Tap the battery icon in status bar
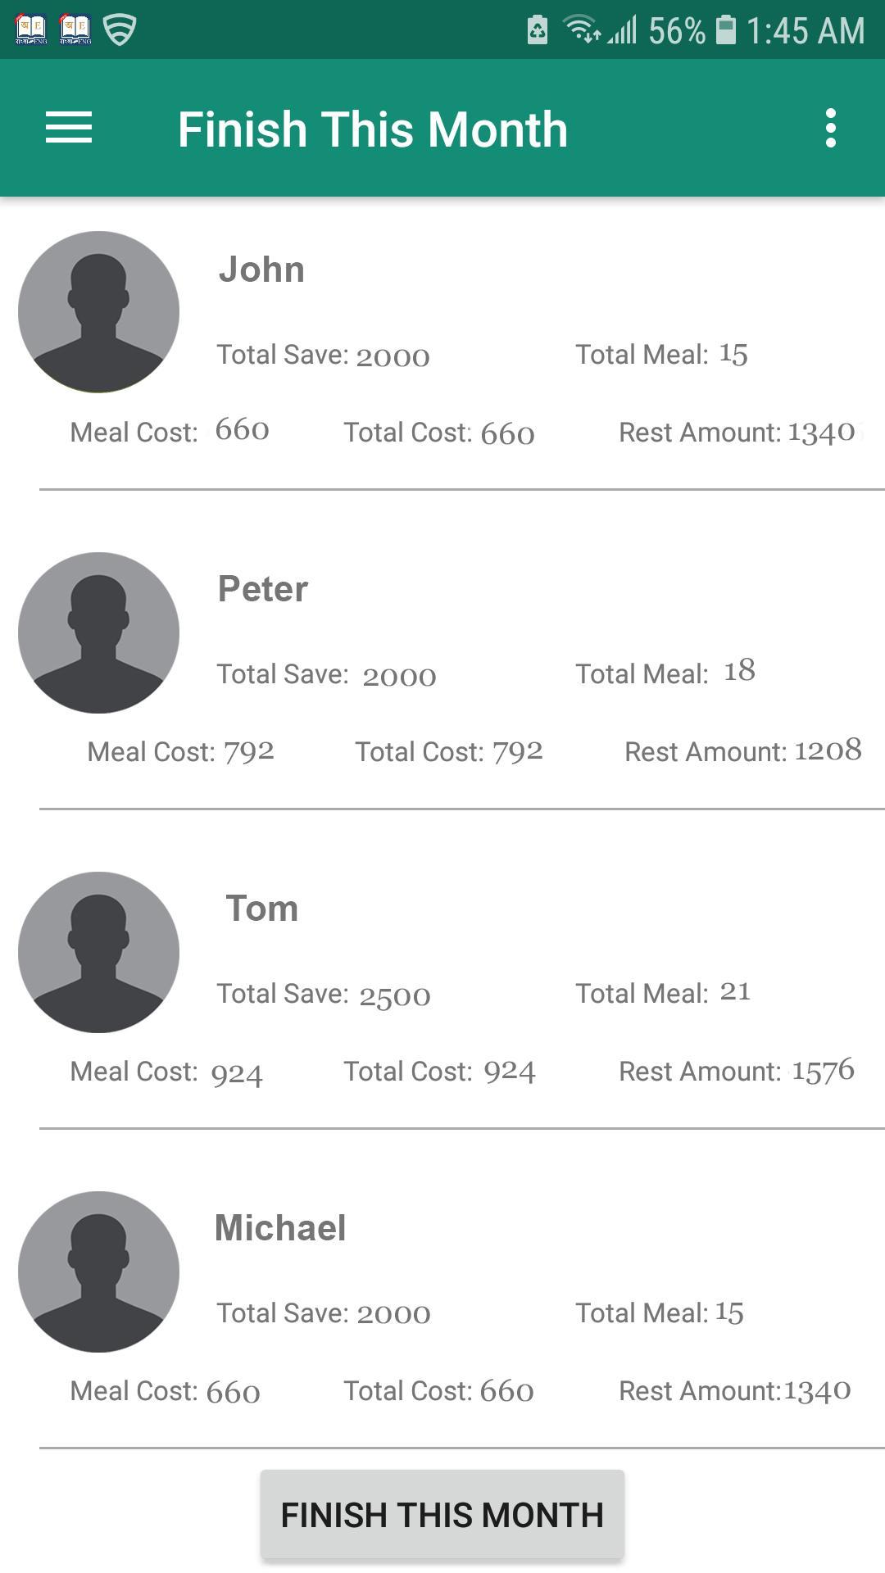This screenshot has height=1573, width=885. tap(725, 30)
